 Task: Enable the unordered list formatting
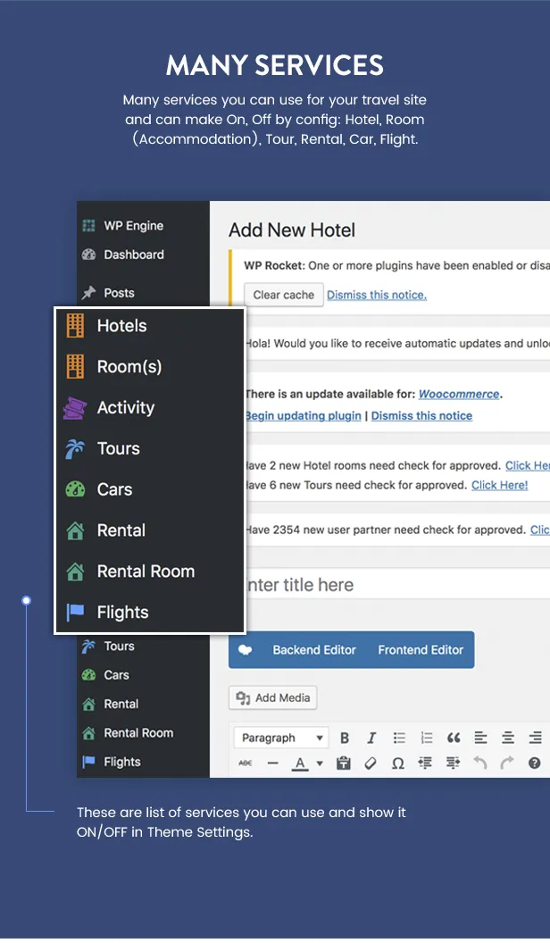(399, 738)
